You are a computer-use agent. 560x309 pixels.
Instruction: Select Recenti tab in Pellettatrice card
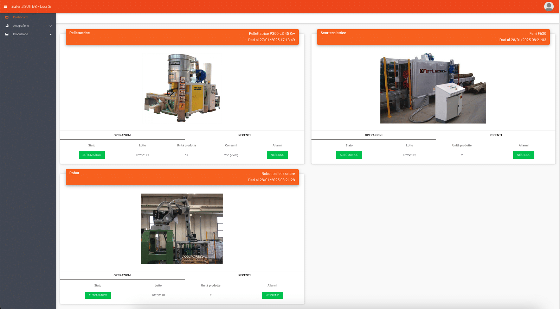click(x=244, y=135)
